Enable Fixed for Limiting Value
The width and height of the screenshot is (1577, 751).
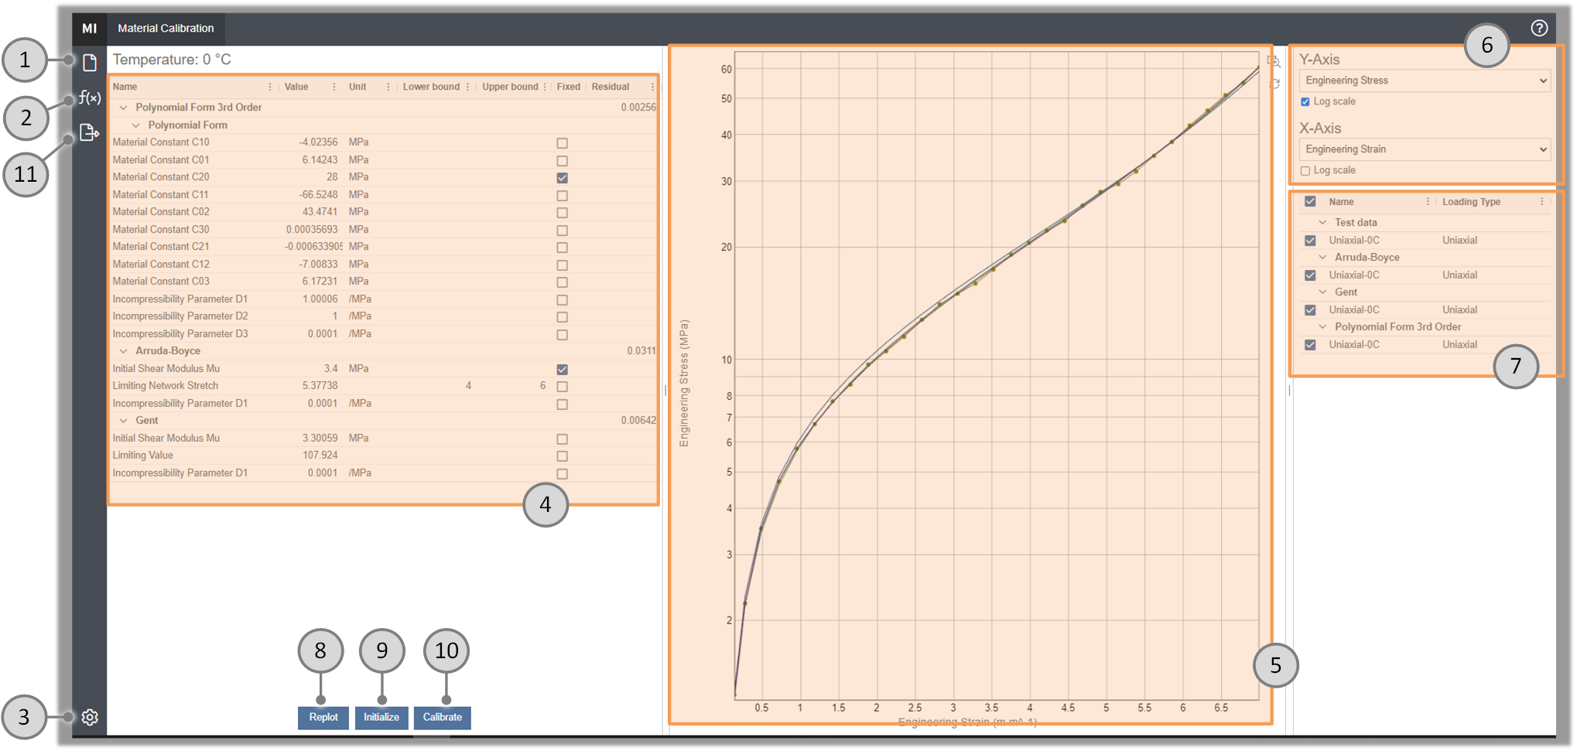click(x=563, y=456)
